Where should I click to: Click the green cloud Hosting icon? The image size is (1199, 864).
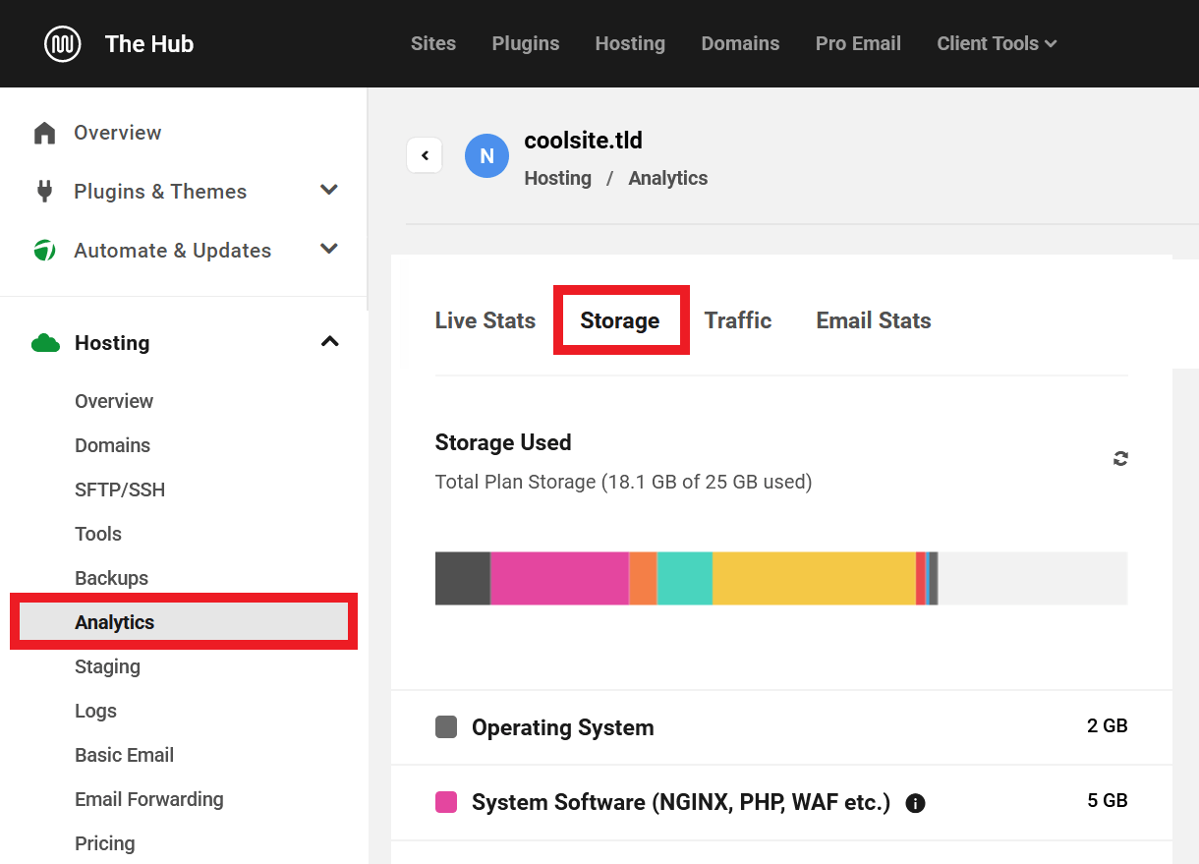pyautogui.click(x=45, y=343)
